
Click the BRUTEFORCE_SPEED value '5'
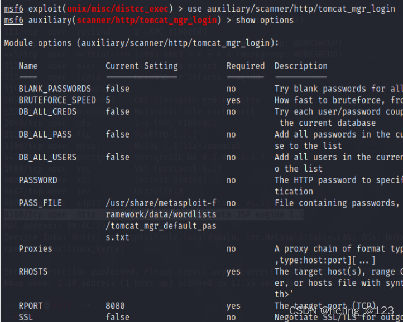click(x=108, y=100)
